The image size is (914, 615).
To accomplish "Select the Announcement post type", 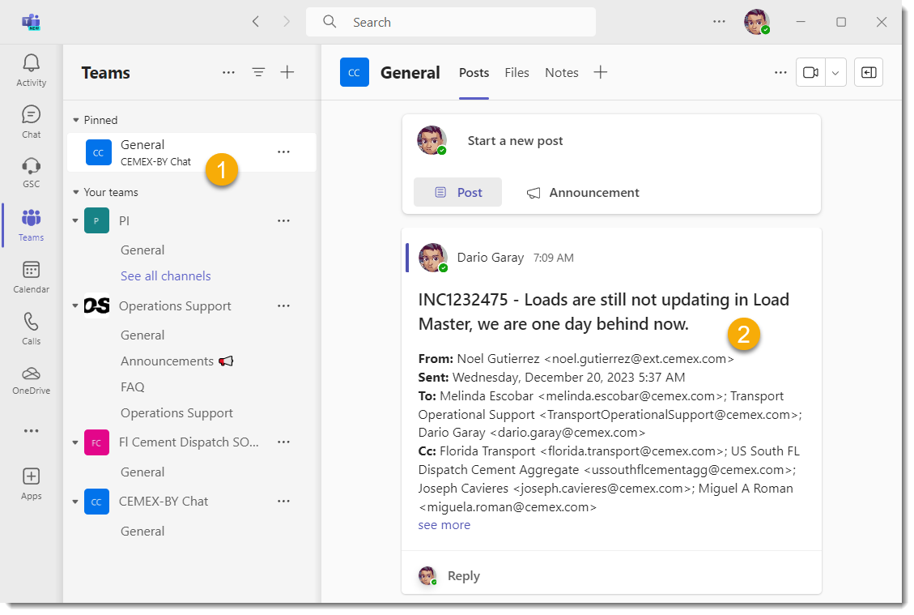I will click(x=583, y=193).
